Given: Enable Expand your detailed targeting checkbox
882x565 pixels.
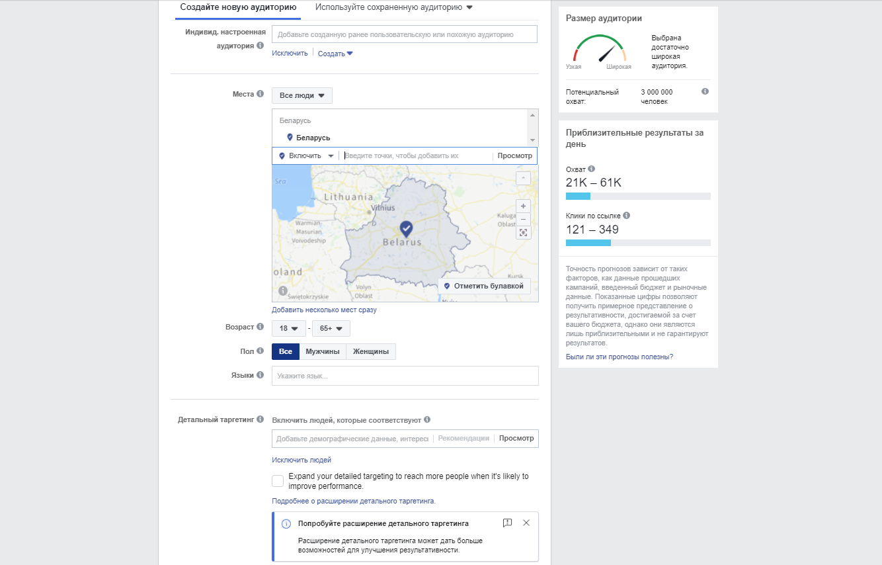Looking at the screenshot, I should [278, 481].
